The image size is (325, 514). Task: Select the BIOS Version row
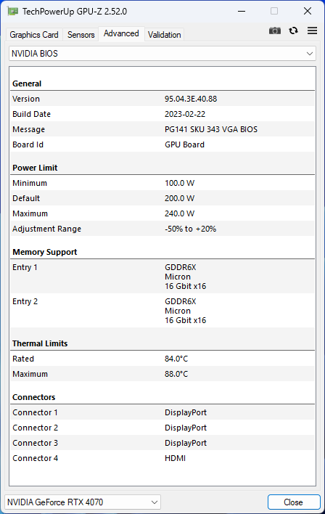pyautogui.click(x=162, y=99)
